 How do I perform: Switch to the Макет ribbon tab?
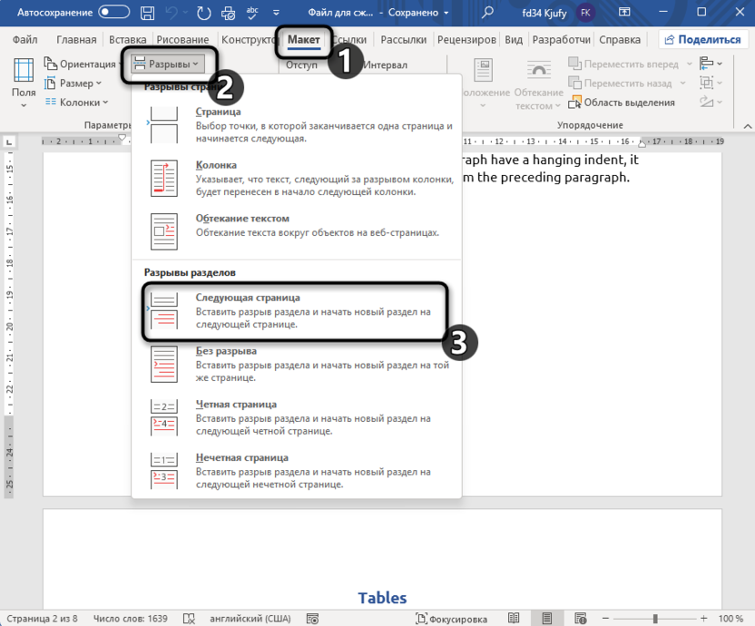[x=304, y=40]
